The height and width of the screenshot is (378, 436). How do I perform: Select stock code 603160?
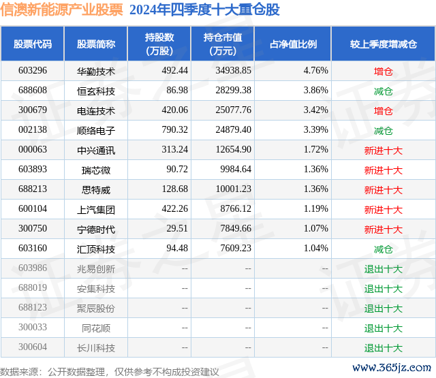pyautogui.click(x=33, y=248)
